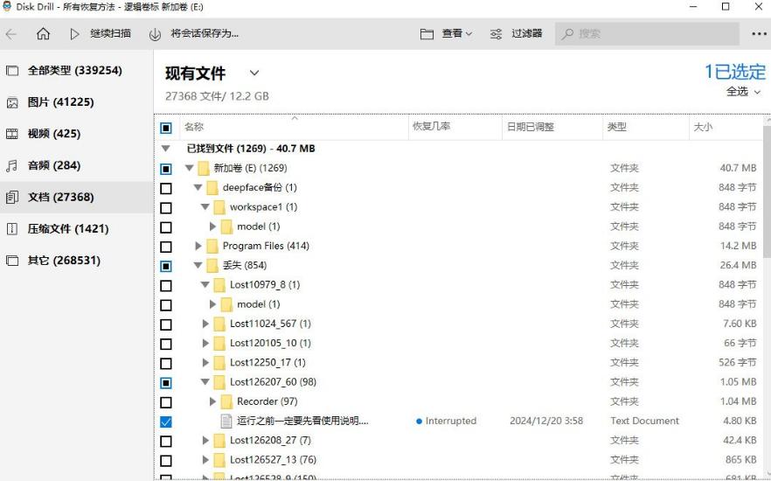Select the 音频 (284) category
Image resolution: width=771 pixels, height=481 pixels.
pyautogui.click(x=53, y=165)
